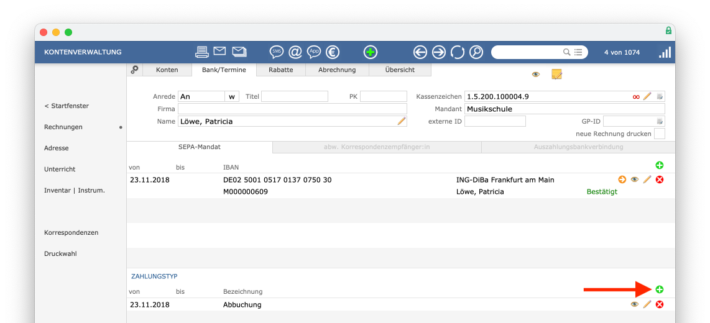Click the externe ID input field
The height and width of the screenshot is (323, 710).
click(x=496, y=121)
